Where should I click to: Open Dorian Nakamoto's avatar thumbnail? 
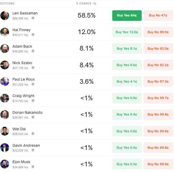(5, 115)
